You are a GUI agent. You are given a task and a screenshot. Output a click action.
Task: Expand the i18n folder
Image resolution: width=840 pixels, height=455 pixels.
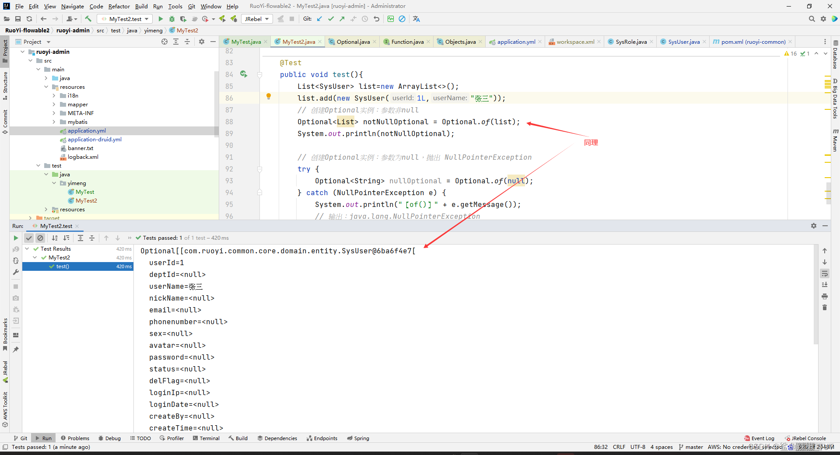point(54,95)
